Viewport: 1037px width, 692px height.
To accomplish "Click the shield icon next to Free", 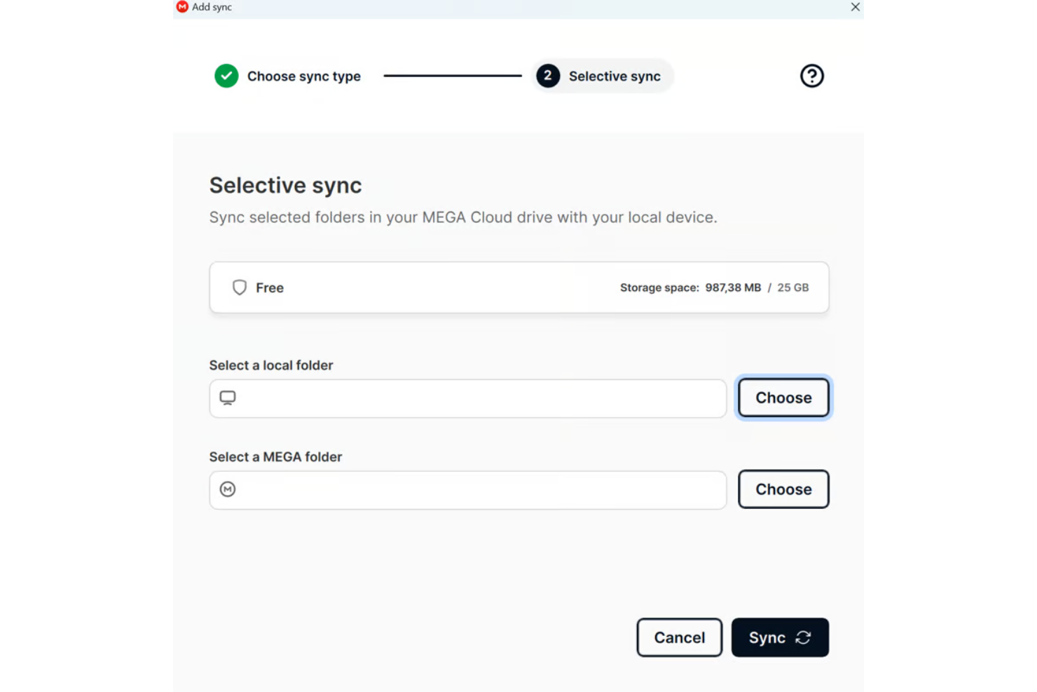I will point(239,287).
